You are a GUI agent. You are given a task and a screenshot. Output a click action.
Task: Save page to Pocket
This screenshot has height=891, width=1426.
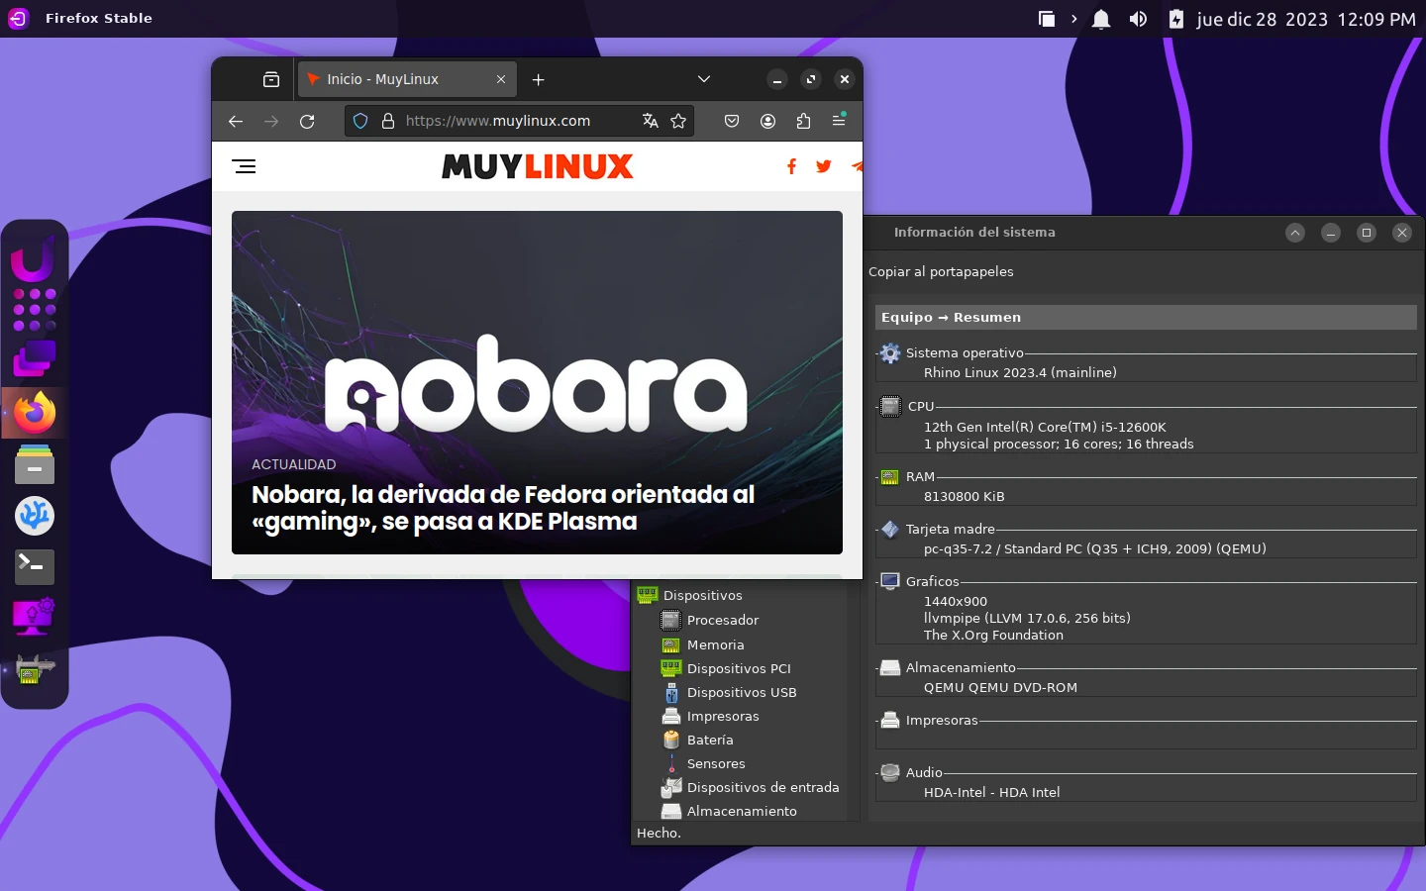(x=732, y=121)
